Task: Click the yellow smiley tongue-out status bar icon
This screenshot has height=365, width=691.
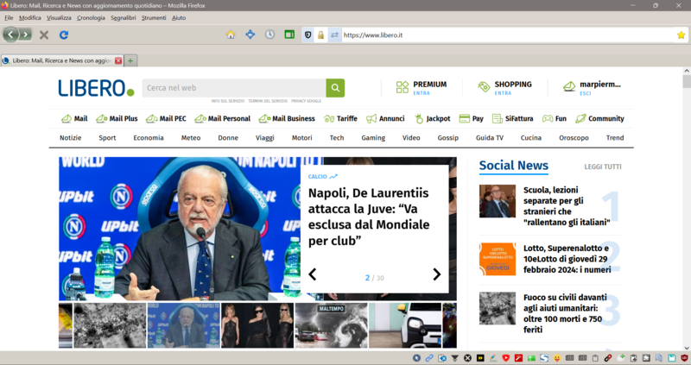Action: (557, 358)
